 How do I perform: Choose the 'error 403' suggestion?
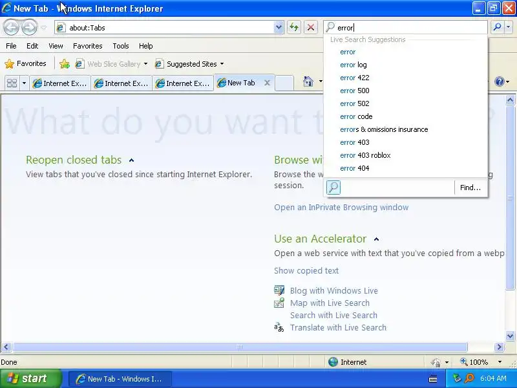click(405, 142)
